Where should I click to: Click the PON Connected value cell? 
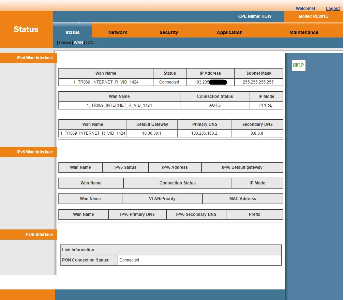click(200, 260)
